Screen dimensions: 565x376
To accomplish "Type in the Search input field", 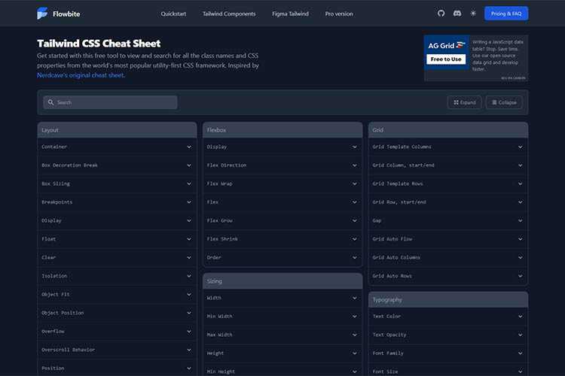I will coord(113,102).
